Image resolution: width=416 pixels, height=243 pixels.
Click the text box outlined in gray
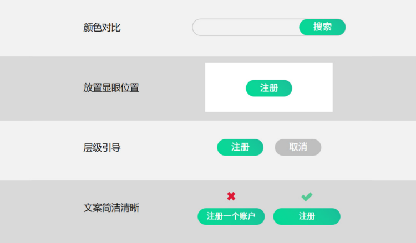pos(246,27)
